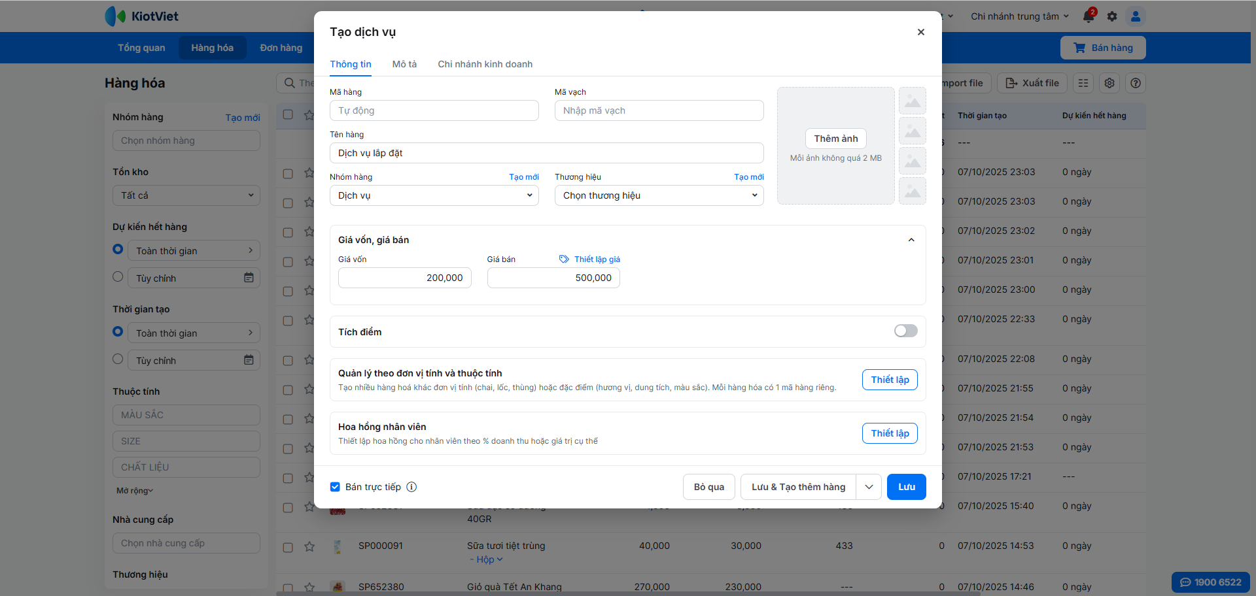Screen dimensions: 1256x596
Task: Open the help question mark icon
Action: [x=1136, y=83]
